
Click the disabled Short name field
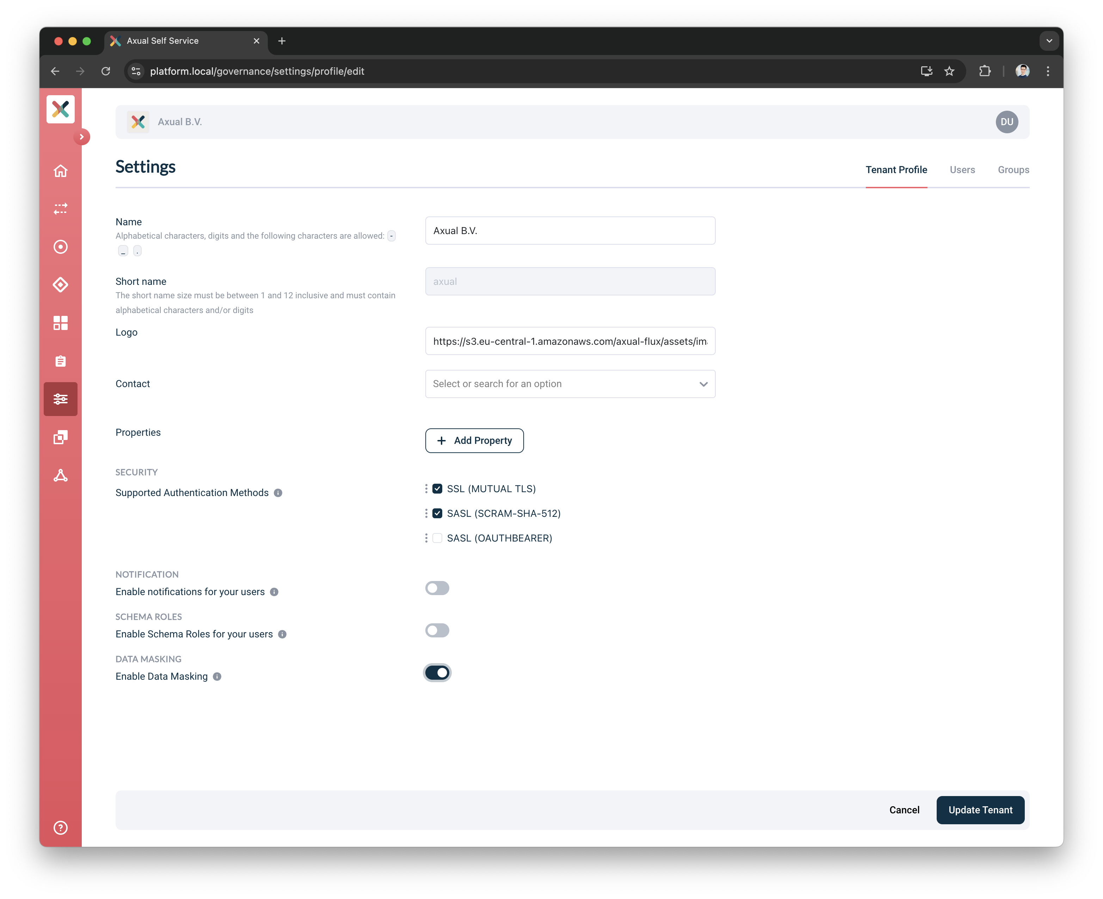click(570, 282)
